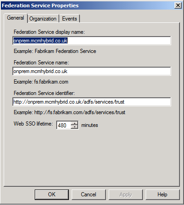Click the Federation Service identifier field
184x205 pixels.
coord(92,102)
